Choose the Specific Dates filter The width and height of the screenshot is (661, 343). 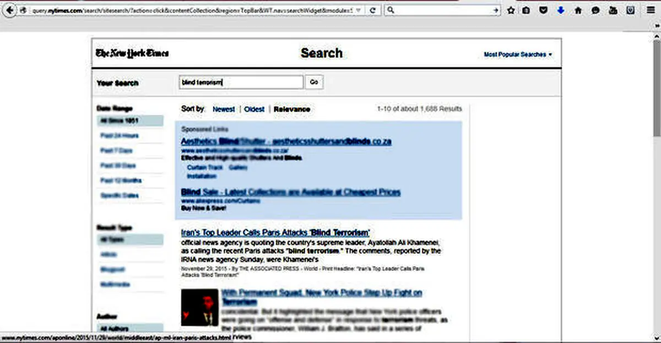(120, 195)
